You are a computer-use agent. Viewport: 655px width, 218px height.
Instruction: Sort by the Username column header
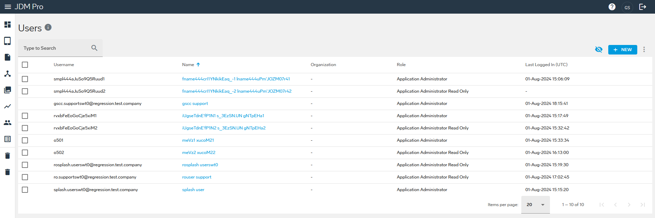(64, 65)
